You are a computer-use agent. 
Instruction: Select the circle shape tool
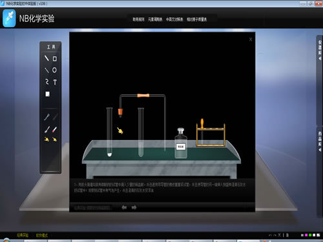54,70
